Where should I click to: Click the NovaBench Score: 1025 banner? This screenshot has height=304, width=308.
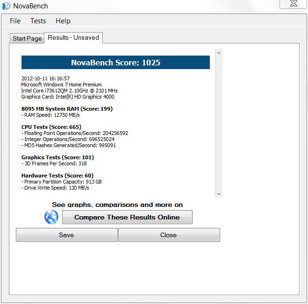(115, 63)
